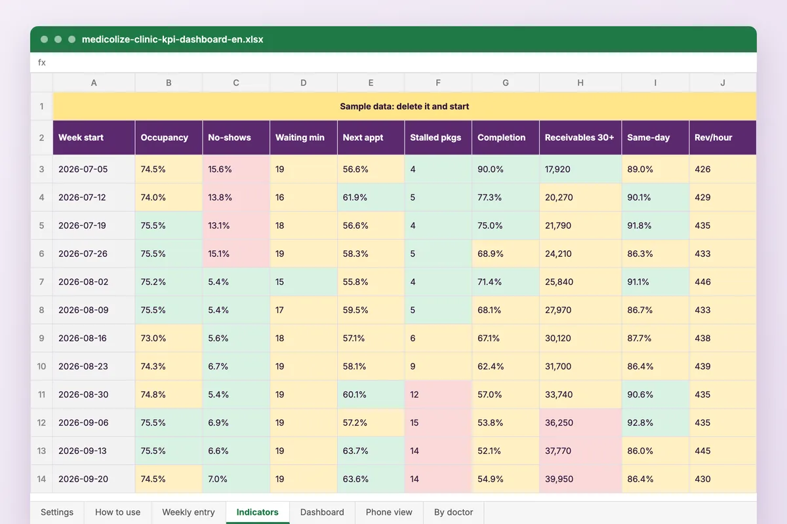Viewport: 787px width, 524px height.
Task: Select the no-shows cell 15.6%
Action: click(x=236, y=169)
